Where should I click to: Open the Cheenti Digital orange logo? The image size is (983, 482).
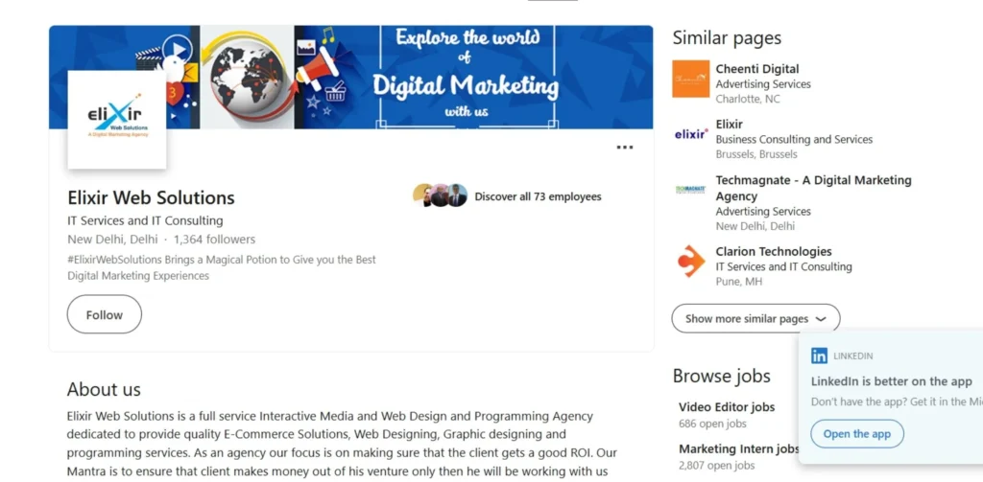(x=690, y=79)
